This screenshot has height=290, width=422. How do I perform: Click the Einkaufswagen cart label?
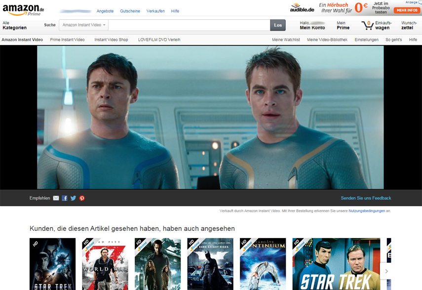[x=383, y=25]
